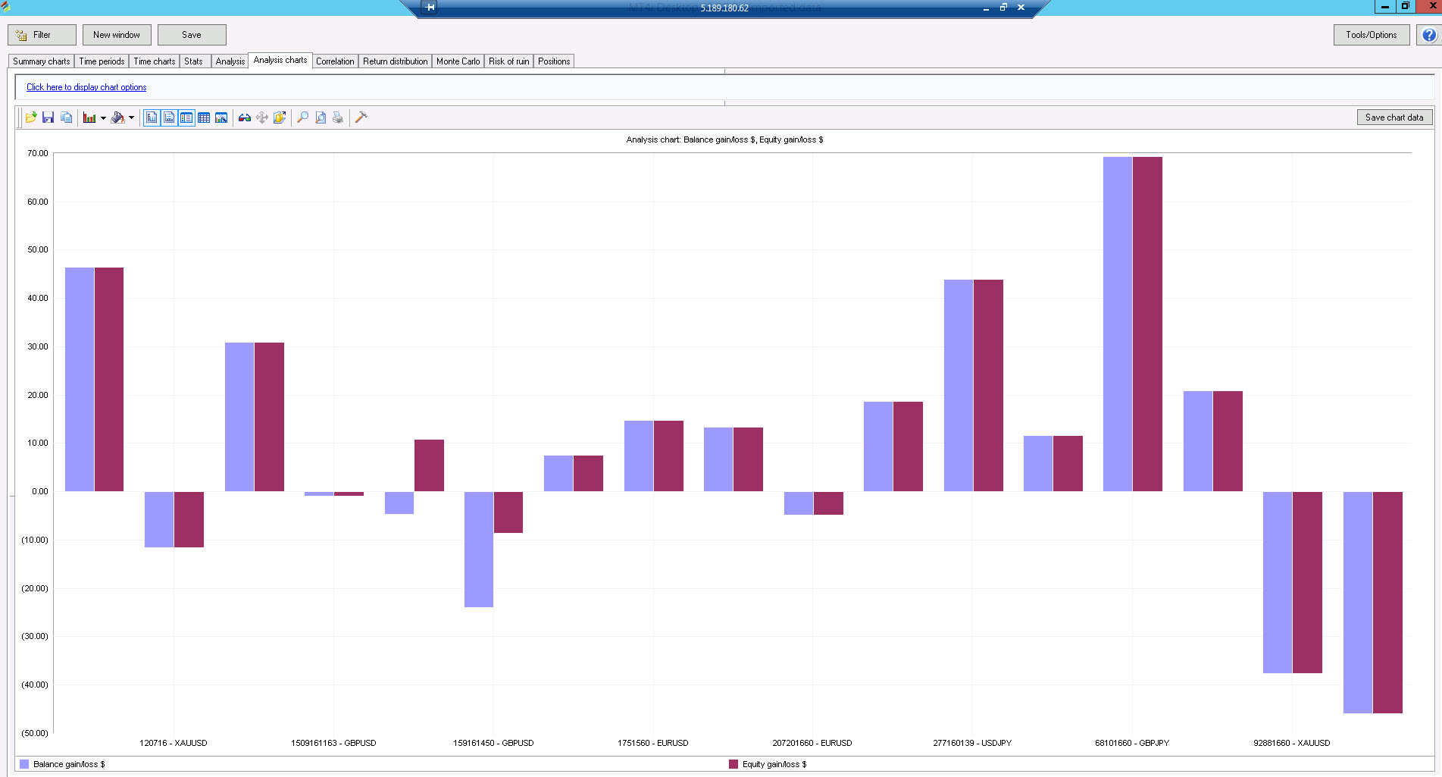Click the New window button
Image resolution: width=1442 pixels, height=777 pixels.
(x=117, y=35)
